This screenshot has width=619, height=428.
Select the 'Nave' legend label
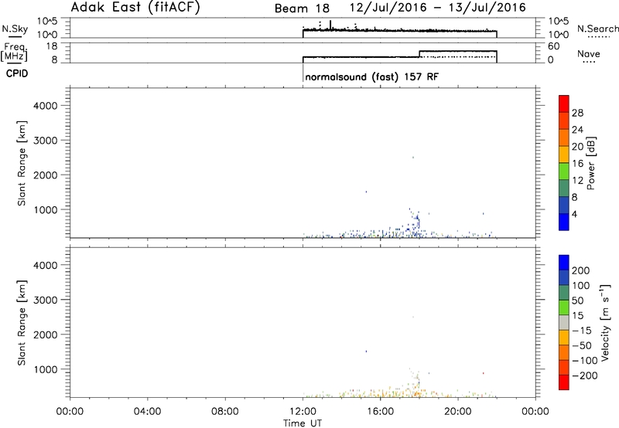pyautogui.click(x=589, y=54)
